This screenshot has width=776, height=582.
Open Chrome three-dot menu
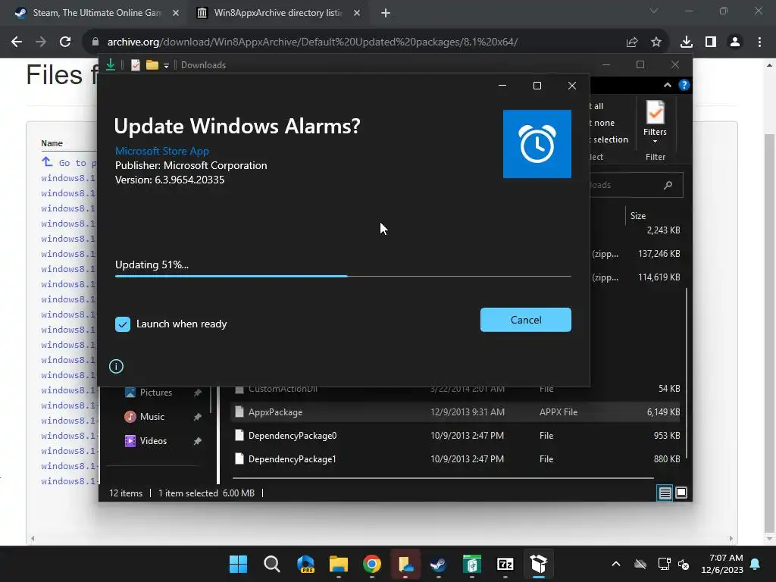click(759, 42)
